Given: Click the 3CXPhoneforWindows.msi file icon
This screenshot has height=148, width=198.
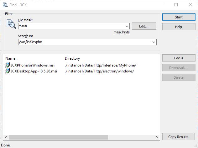Looking at the screenshot, I should (7, 65).
